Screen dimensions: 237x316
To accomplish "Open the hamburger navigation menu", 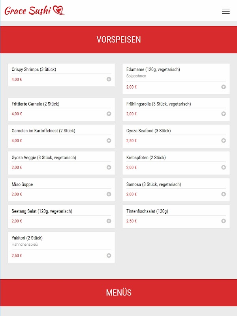I will tap(226, 11).
